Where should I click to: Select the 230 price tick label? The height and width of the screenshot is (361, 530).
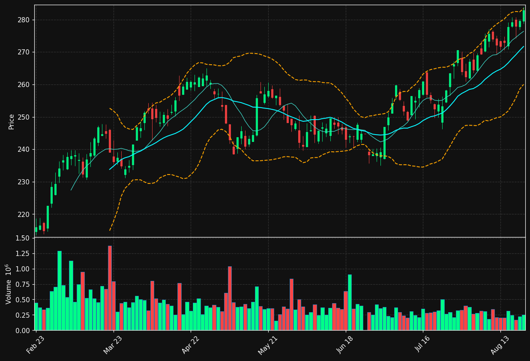point(24,182)
